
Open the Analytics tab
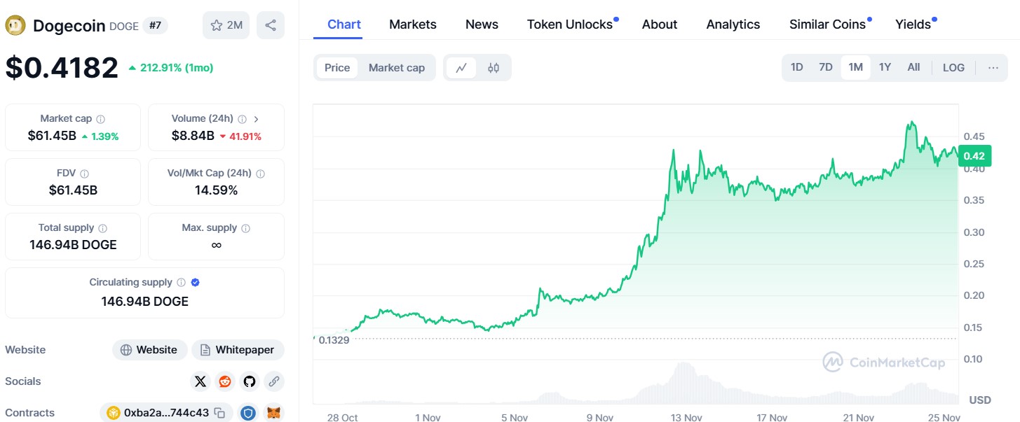pyautogui.click(x=733, y=24)
